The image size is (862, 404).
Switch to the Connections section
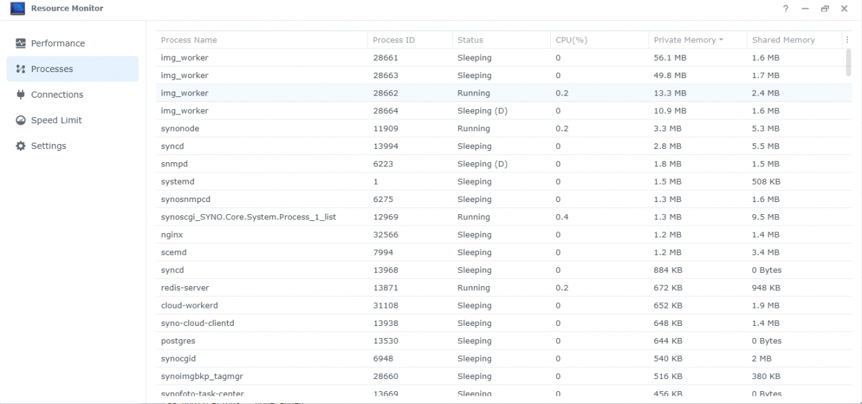(x=57, y=94)
